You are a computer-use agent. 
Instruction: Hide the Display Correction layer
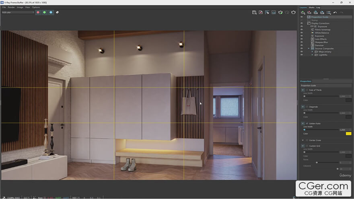point(302,23)
